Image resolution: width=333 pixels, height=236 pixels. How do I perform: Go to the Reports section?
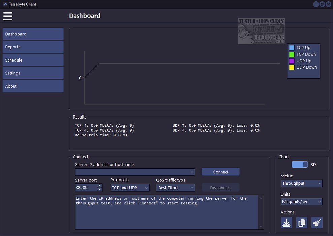coord(33,47)
